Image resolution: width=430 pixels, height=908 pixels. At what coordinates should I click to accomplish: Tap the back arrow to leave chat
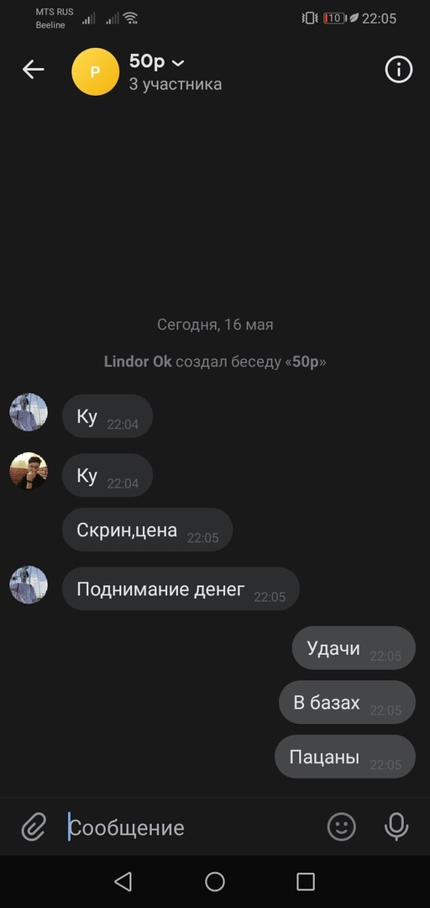coord(33,70)
